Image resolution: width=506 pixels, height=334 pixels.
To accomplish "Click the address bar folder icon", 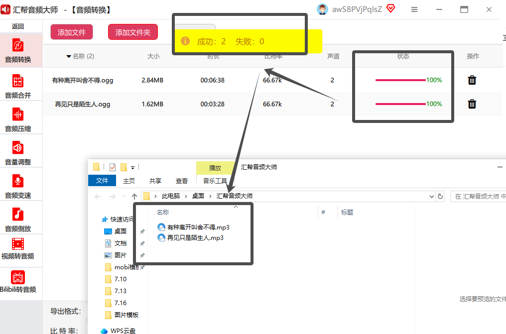I will [146, 196].
